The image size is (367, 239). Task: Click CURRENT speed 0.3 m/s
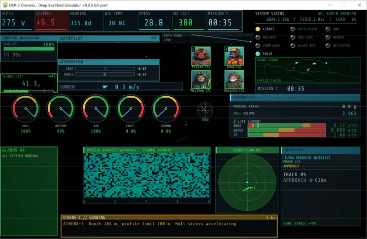tap(127, 87)
